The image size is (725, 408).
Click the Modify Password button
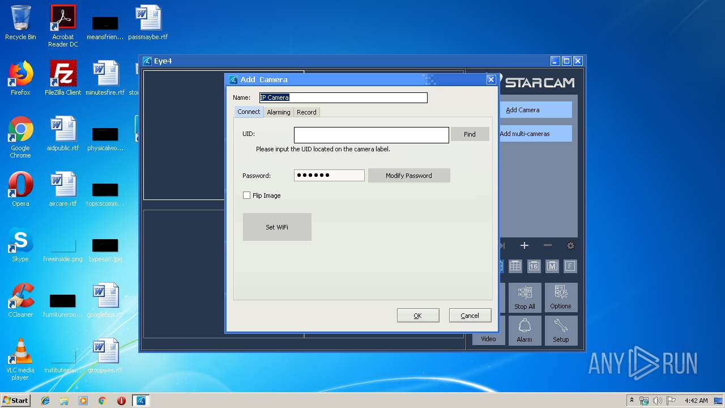coord(409,176)
